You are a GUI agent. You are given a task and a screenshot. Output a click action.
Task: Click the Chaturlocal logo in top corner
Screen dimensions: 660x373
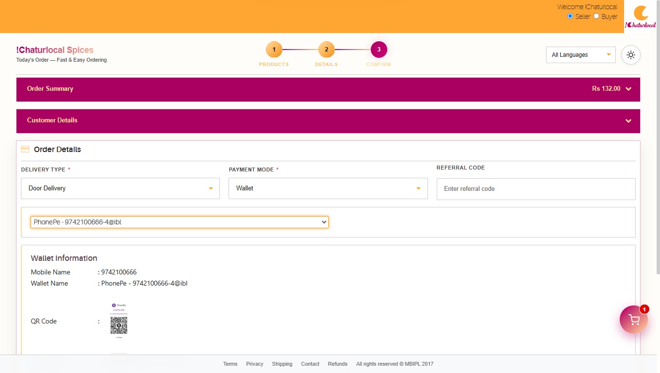pos(641,17)
